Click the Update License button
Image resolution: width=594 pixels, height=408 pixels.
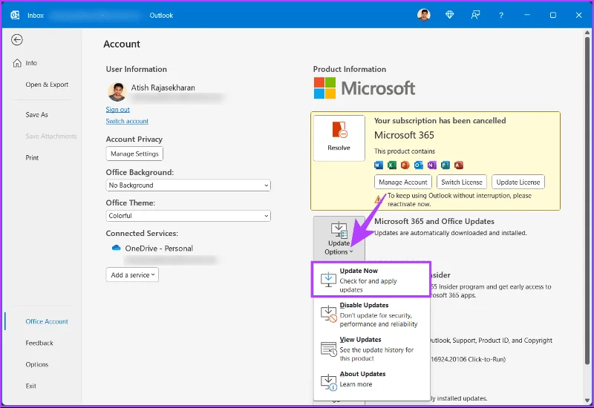(518, 182)
